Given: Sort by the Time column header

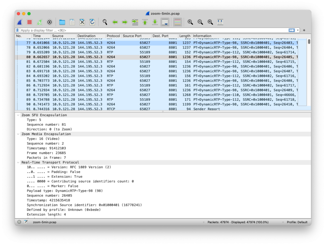Looking at the screenshot, I should tap(41, 36).
